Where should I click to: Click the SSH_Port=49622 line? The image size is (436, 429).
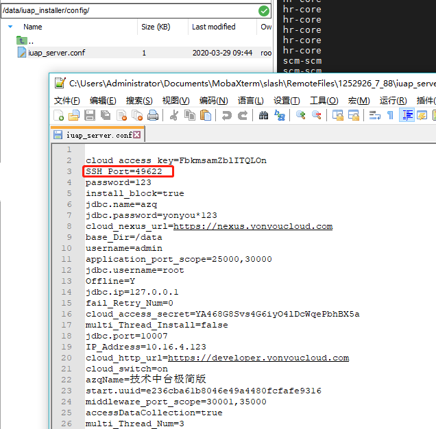coord(123,171)
